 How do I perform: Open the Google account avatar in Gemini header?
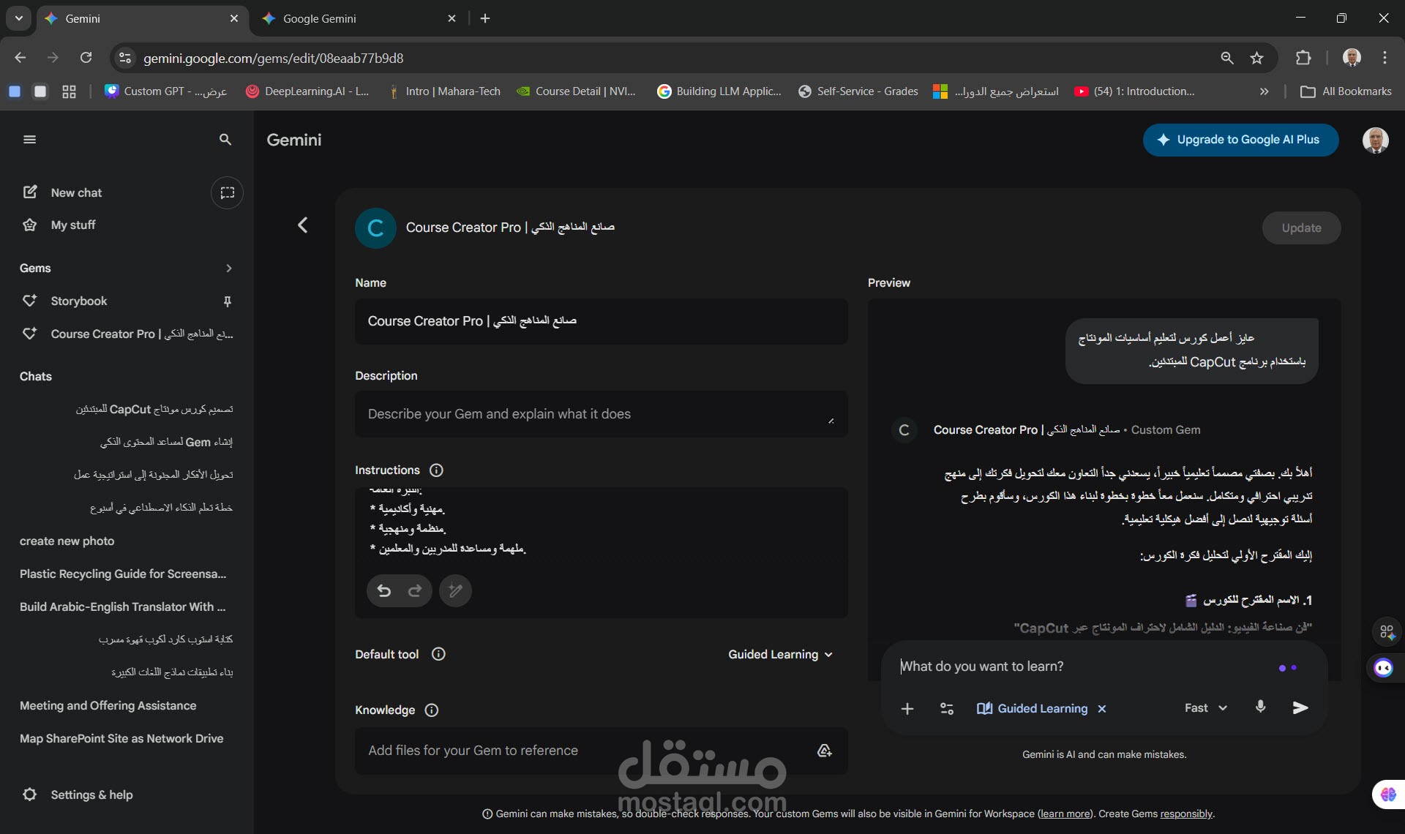(x=1375, y=140)
